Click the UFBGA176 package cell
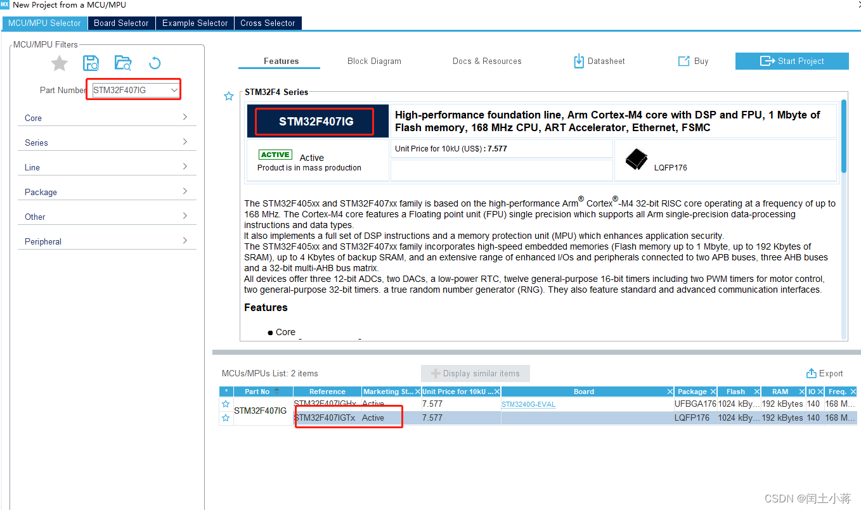 tap(695, 404)
